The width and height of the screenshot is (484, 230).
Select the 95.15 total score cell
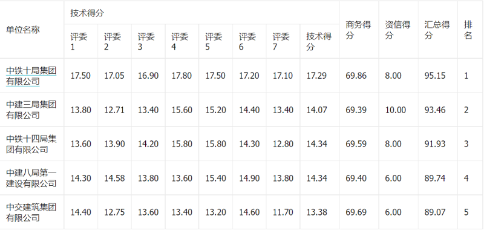(x=435, y=76)
